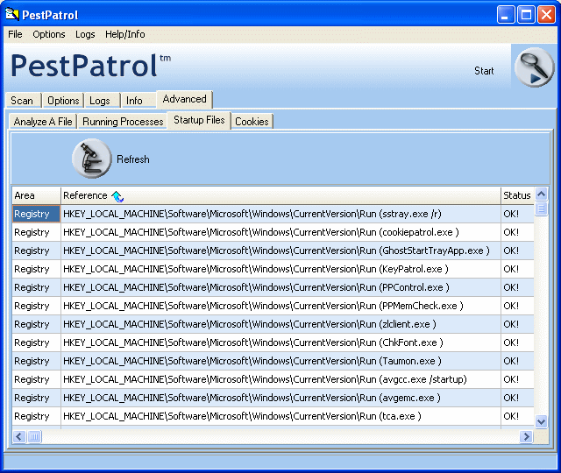Select the sstray.exe /r reference row
The image size is (561, 473).
(x=280, y=214)
